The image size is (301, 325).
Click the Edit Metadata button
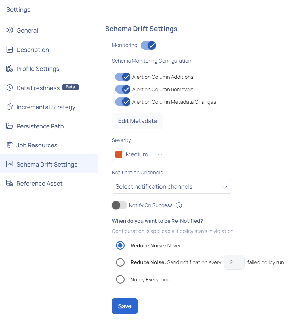(137, 121)
